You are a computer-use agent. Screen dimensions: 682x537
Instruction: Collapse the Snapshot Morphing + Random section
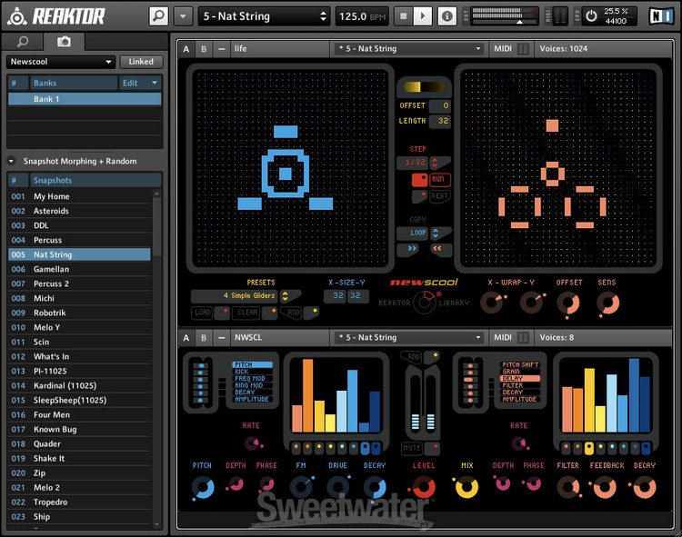(x=12, y=161)
